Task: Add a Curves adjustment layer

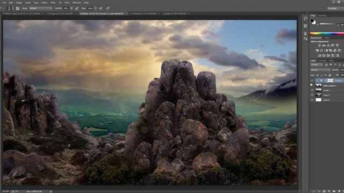Action: [x=328, y=45]
